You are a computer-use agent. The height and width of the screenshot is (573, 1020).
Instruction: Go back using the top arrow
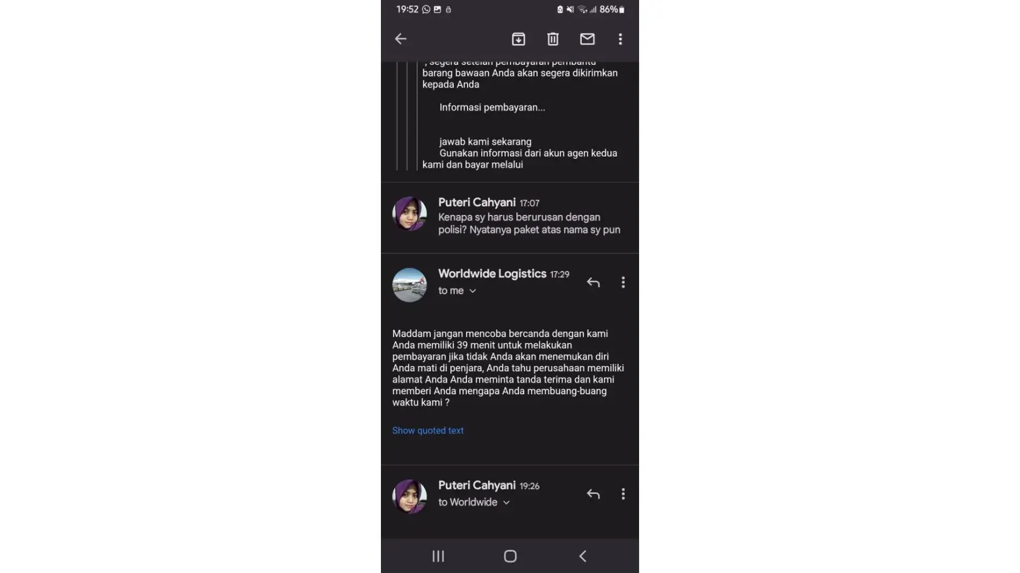click(x=400, y=39)
